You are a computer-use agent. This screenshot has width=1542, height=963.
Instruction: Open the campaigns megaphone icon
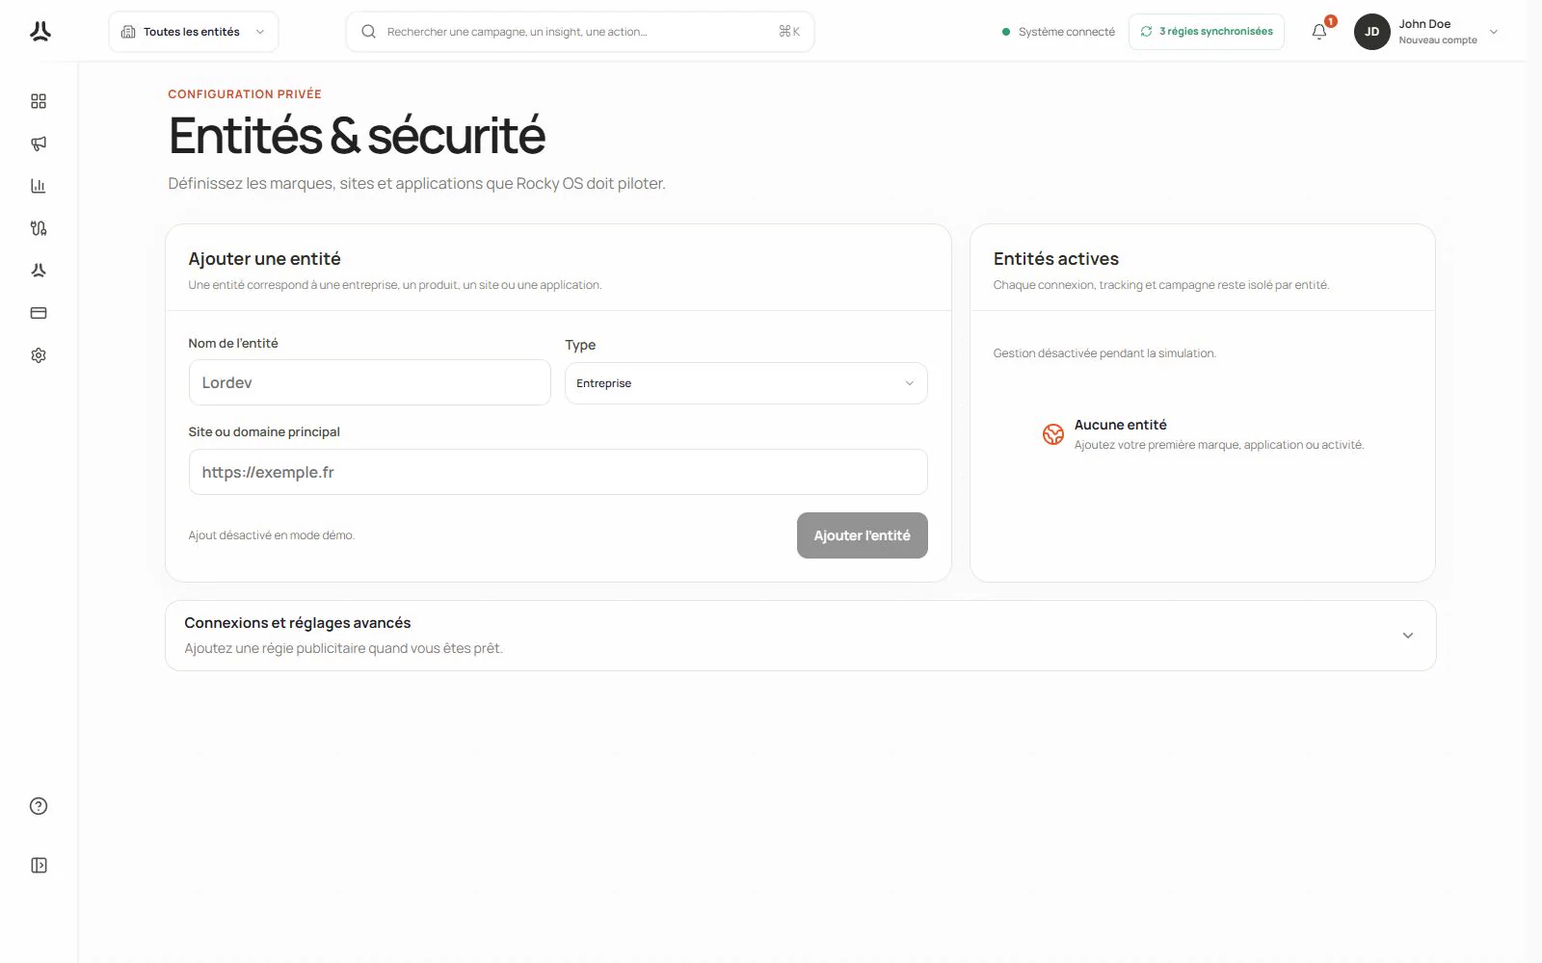tap(39, 143)
